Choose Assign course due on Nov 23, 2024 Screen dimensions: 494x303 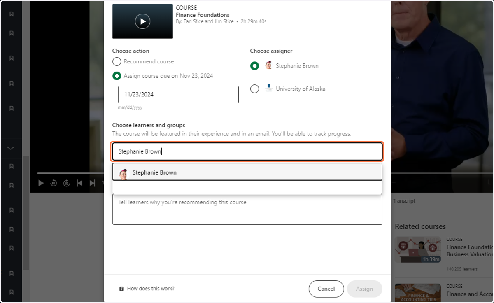click(x=117, y=76)
